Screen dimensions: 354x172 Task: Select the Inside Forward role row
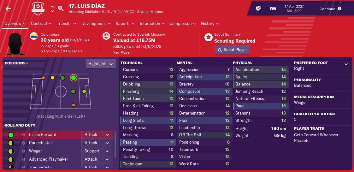click(43, 135)
